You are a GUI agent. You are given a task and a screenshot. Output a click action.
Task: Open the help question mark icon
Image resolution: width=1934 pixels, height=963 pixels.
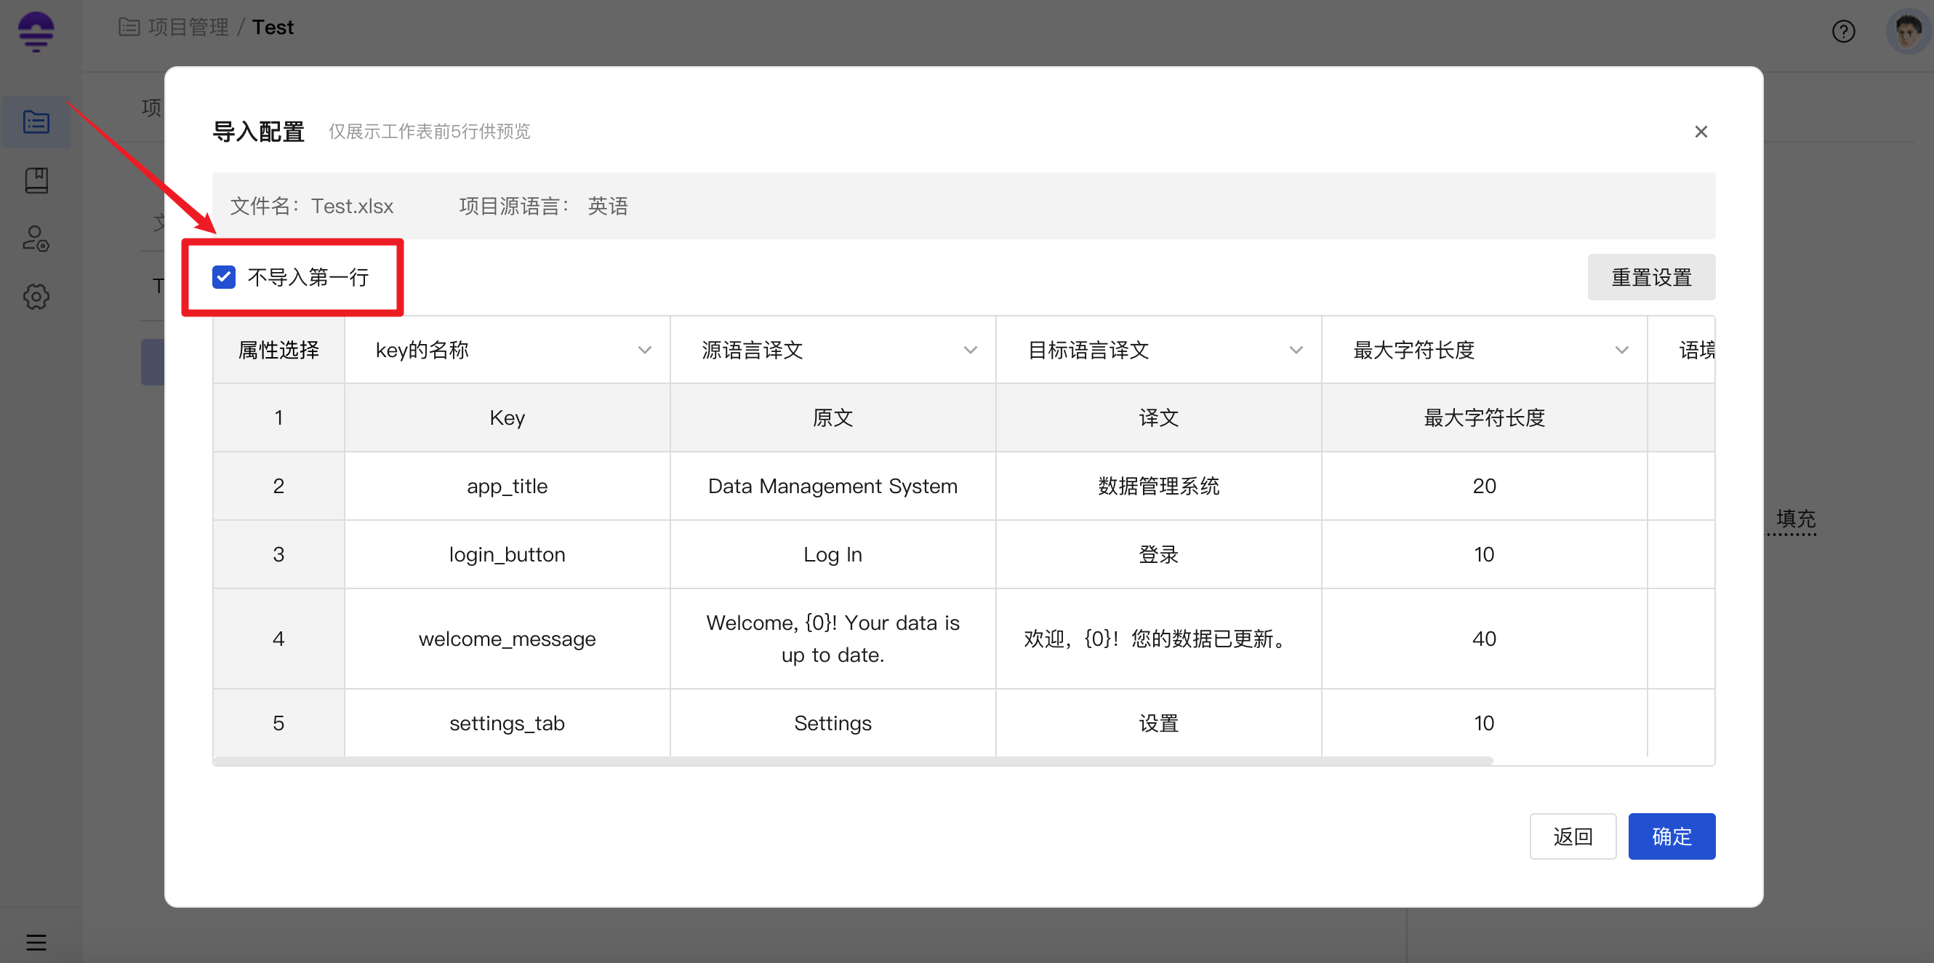click(x=1843, y=31)
